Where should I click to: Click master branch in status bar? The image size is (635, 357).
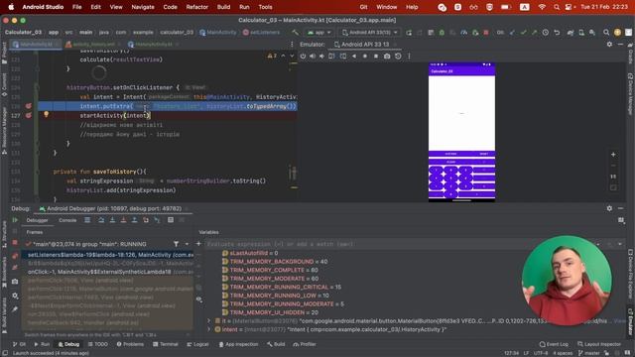click(589, 353)
